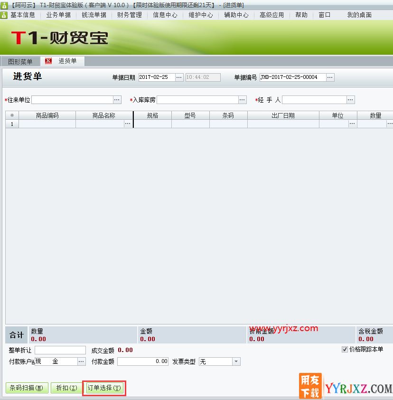Screen dimensions: 393x400
Task: Open the 我的桌面 menu
Action: 359,15
